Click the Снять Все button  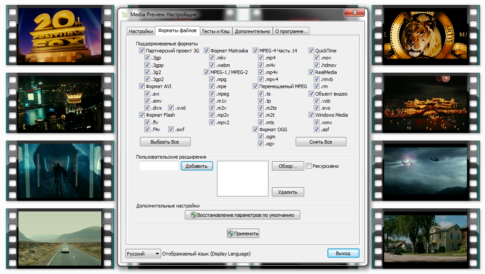pos(321,142)
